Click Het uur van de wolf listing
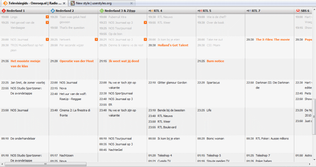 click(x=73, y=96)
